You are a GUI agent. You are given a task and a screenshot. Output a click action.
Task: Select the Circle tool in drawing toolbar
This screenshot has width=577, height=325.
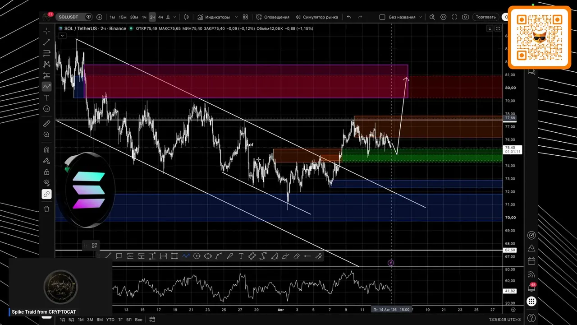point(197,256)
